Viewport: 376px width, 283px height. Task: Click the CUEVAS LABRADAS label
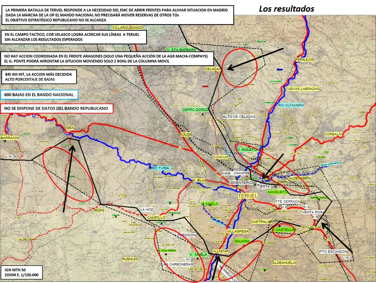click(x=302, y=89)
